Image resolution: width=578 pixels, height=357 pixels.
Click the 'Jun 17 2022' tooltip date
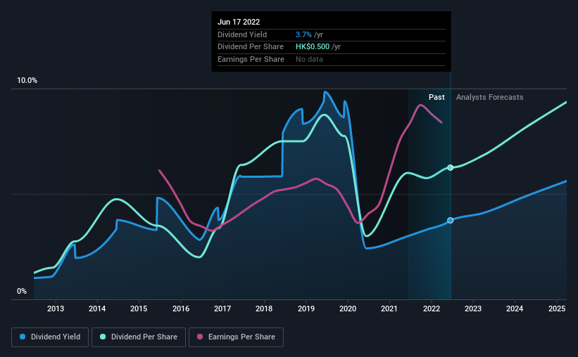239,22
